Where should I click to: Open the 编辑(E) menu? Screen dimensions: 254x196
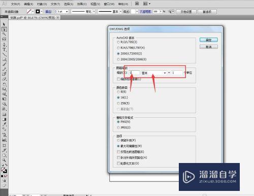click(x=28, y=4)
